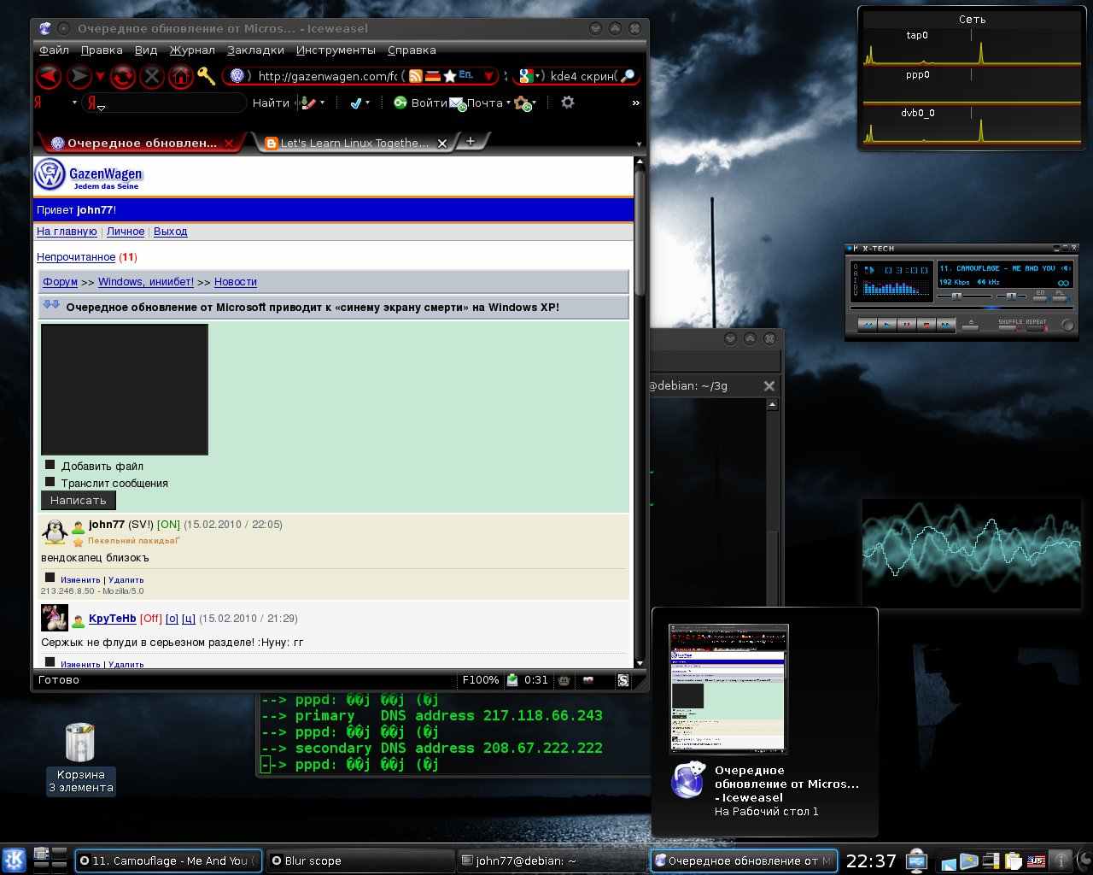Screen dimensions: 1093x875
Task: Reload the page with the refresh icon
Action: tap(122, 77)
